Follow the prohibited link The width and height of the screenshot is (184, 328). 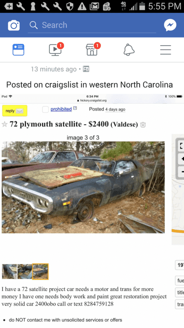pos(61,109)
